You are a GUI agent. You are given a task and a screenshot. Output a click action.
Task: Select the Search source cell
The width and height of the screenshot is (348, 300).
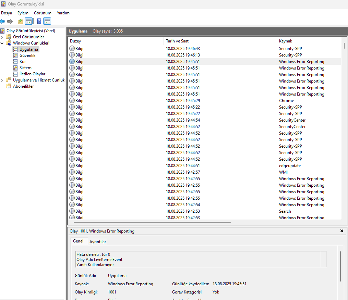pos(285,211)
